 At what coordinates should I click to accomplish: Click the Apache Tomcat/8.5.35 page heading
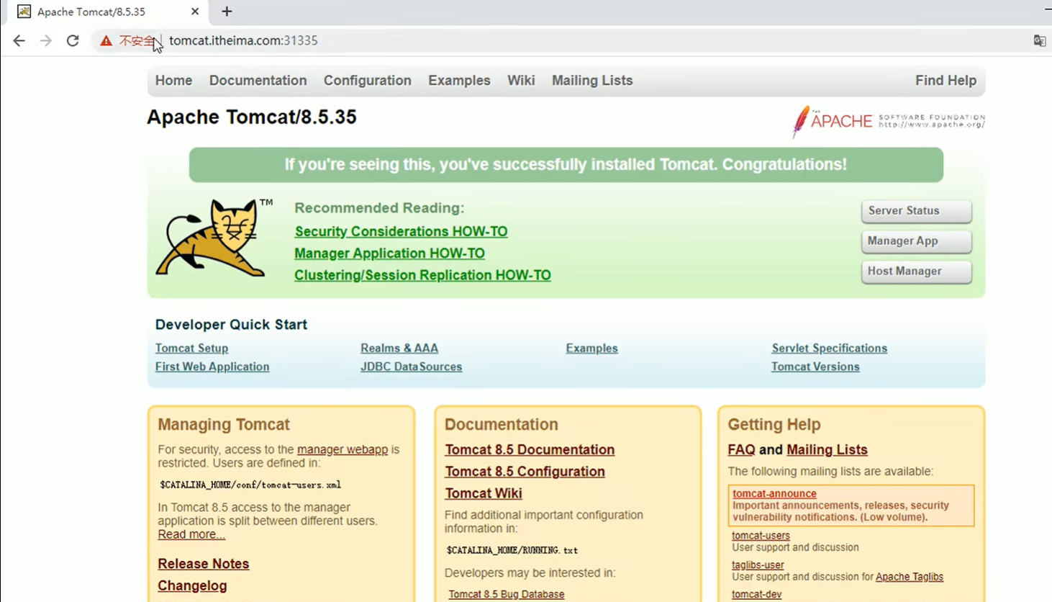252,117
